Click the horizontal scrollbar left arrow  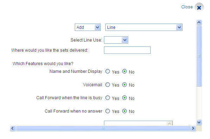[13, 128]
